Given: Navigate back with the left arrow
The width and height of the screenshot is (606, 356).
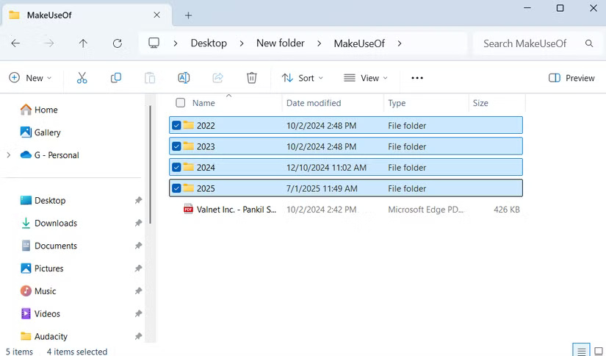Looking at the screenshot, I should [x=15, y=43].
